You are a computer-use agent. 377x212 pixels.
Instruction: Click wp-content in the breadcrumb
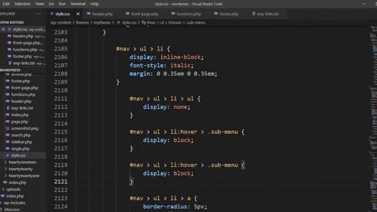(61, 22)
